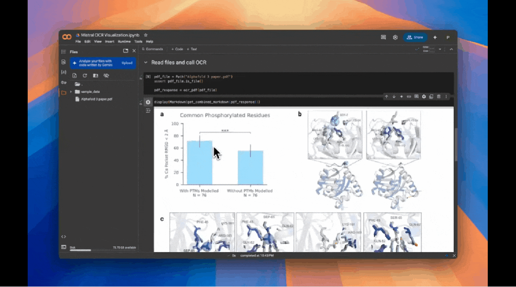The image size is (516, 287).
Task: Click the display Markdown code line
Action: (x=207, y=102)
